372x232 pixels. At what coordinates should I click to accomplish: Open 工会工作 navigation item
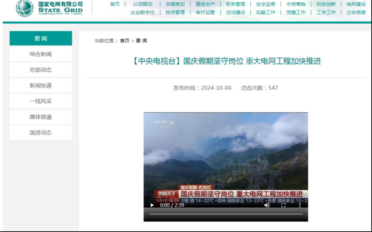[326, 12]
